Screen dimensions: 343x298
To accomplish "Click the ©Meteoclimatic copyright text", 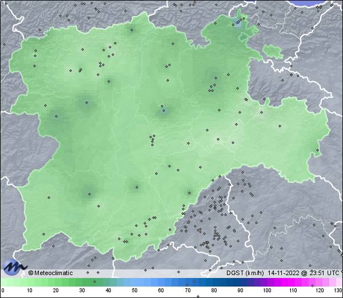I will pos(50,273).
